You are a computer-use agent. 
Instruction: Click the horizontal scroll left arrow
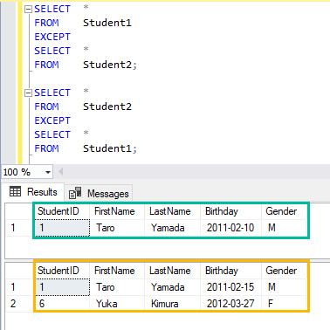coord(60,172)
